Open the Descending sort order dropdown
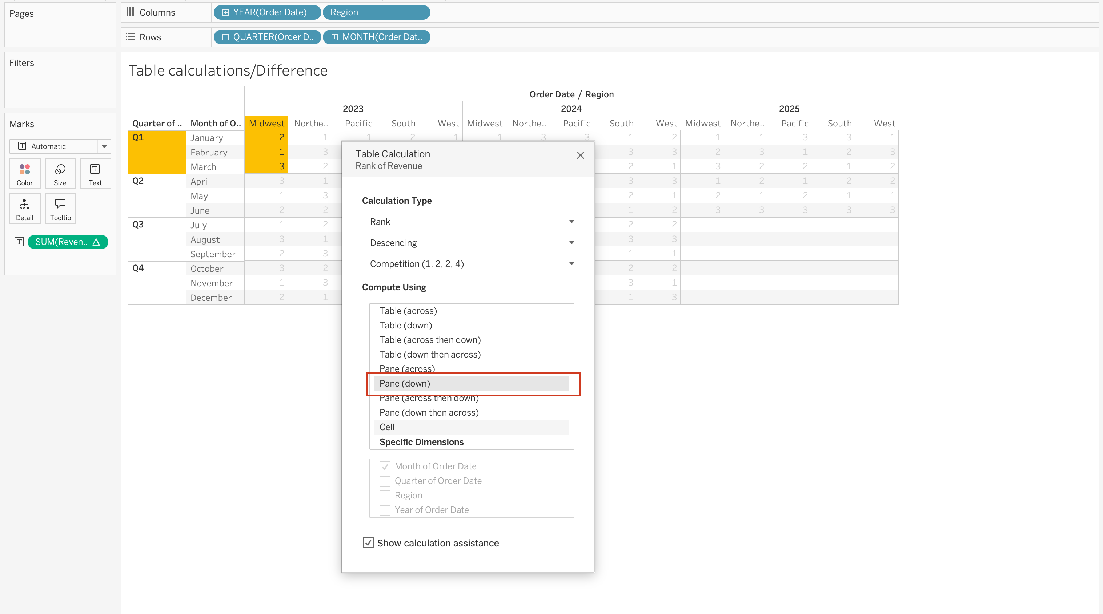 (x=471, y=243)
